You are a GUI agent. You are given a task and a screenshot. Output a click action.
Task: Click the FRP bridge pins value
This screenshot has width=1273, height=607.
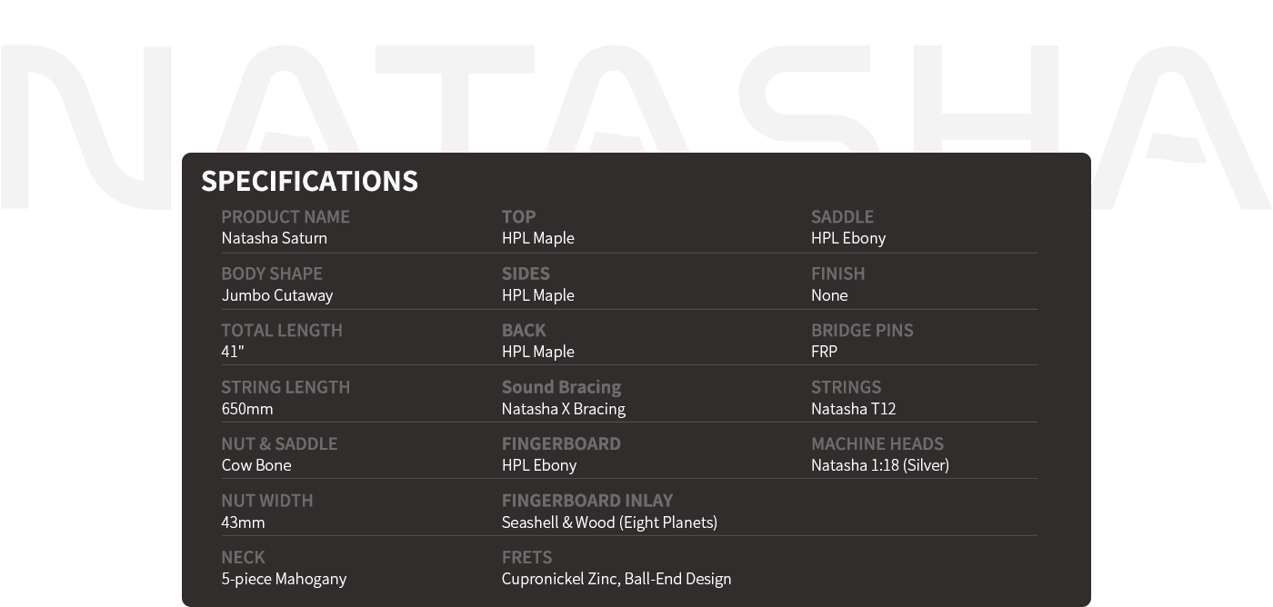824,352
